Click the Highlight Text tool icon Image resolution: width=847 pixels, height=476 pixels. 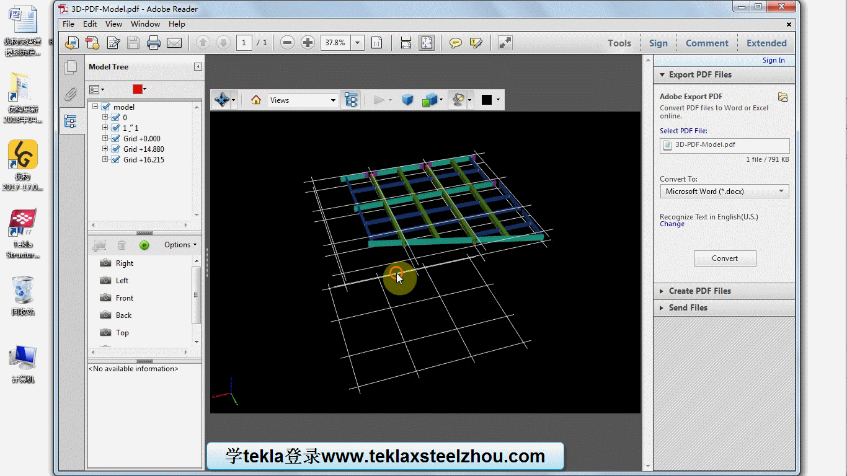pyautogui.click(x=476, y=43)
